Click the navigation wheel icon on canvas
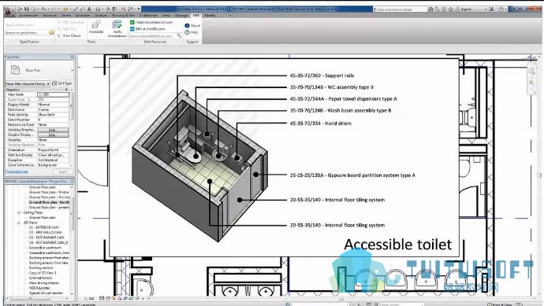This screenshot has width=544, height=306. [x=532, y=71]
